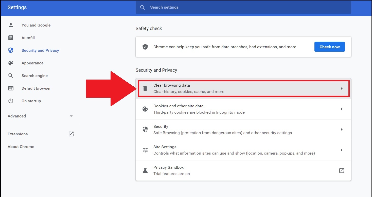Open the Autofill settings section
This screenshot has width=372, height=197.
coord(28,38)
